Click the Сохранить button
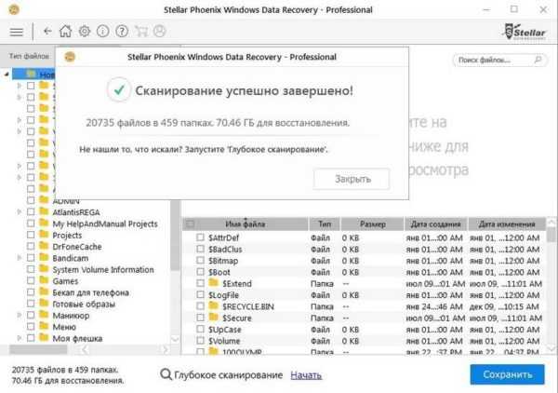The image size is (558, 393). click(x=507, y=374)
